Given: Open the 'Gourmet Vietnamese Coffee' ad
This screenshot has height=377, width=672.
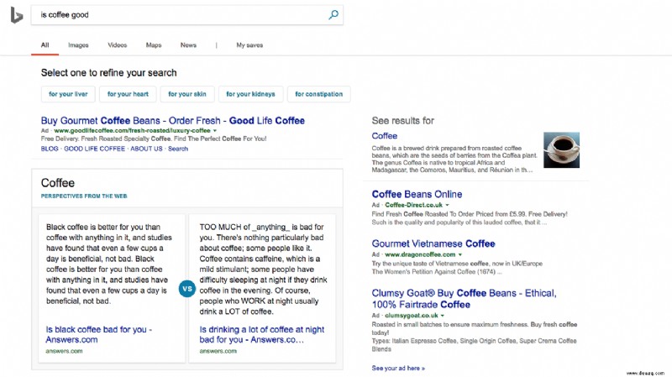Looking at the screenshot, I should tap(433, 243).
